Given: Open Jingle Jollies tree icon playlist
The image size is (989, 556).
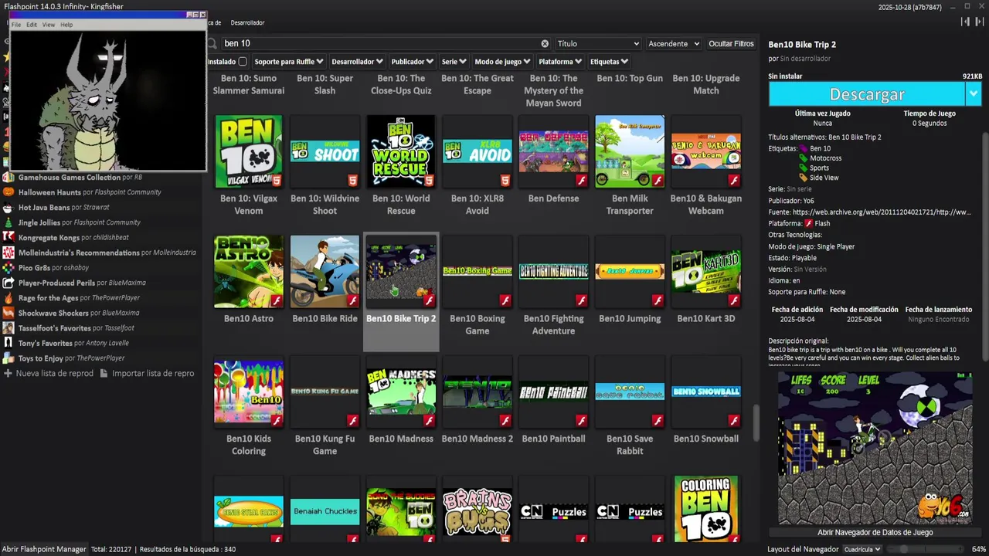Looking at the screenshot, I should [x=8, y=222].
